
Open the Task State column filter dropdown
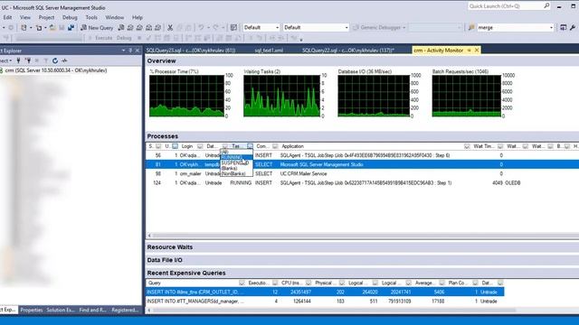(250, 146)
